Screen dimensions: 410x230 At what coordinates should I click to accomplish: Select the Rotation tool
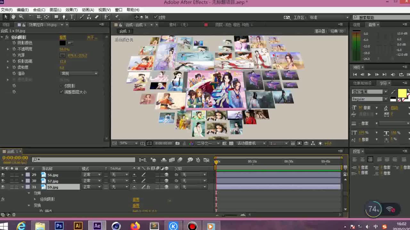click(x=31, y=17)
